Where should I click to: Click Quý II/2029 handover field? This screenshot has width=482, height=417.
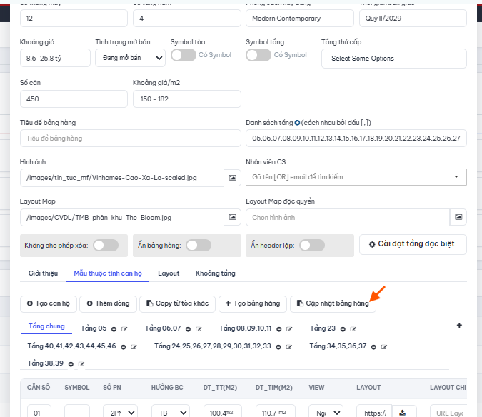413,18
